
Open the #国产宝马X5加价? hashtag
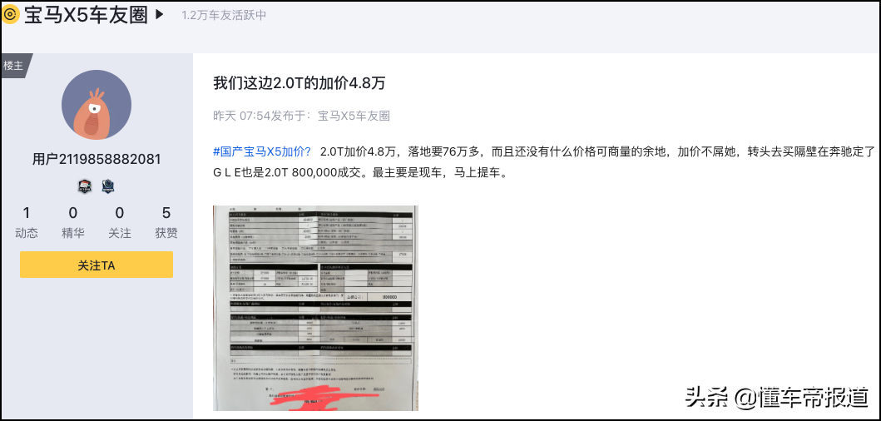(262, 151)
